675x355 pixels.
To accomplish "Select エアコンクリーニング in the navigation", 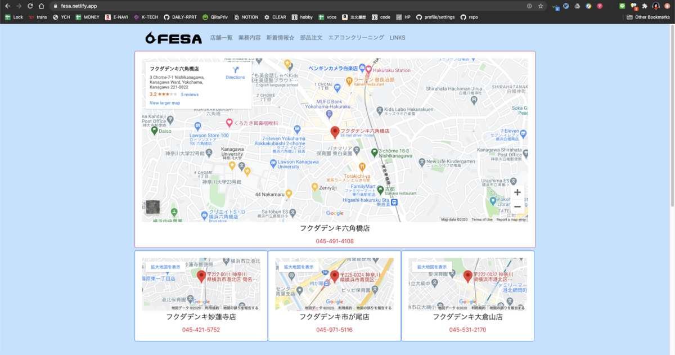I will click(355, 38).
